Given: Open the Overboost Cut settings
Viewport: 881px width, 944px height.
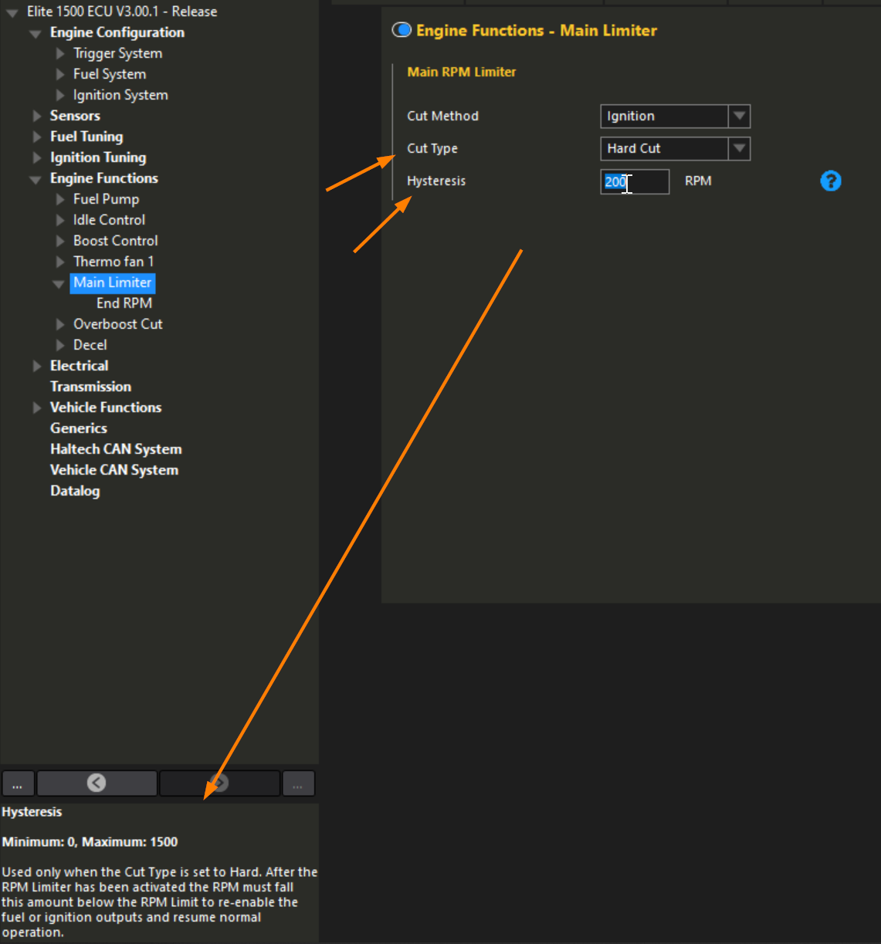Looking at the screenshot, I should (x=117, y=323).
